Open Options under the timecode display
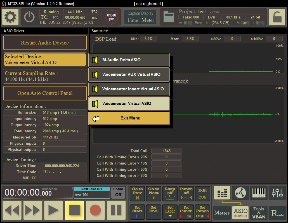288x223 pixels. [68, 197]
